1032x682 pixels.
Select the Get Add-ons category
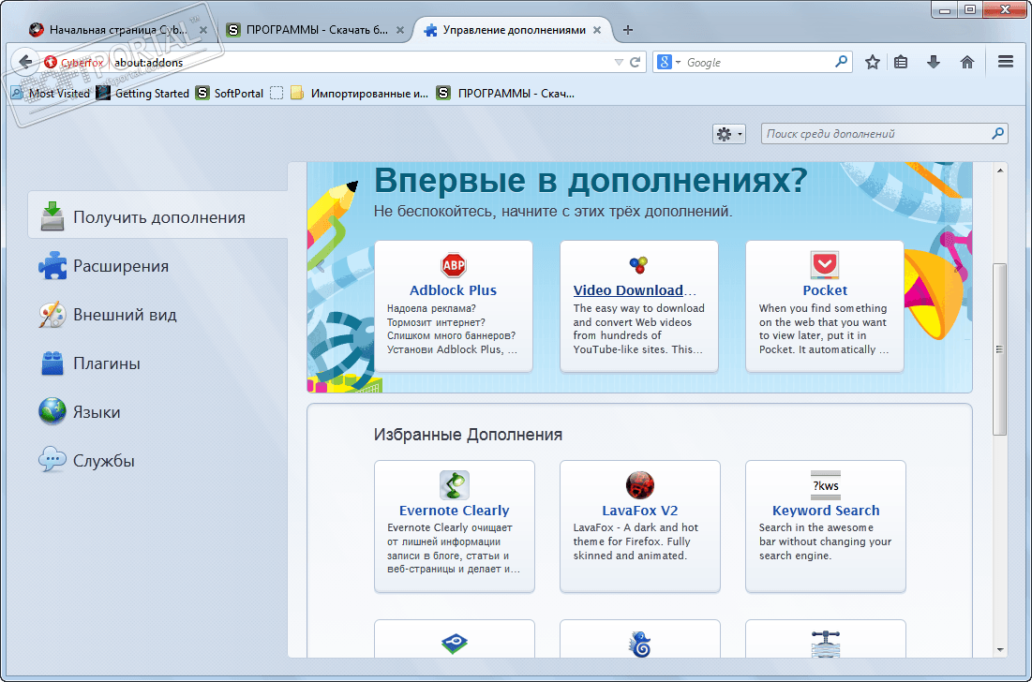coord(158,217)
